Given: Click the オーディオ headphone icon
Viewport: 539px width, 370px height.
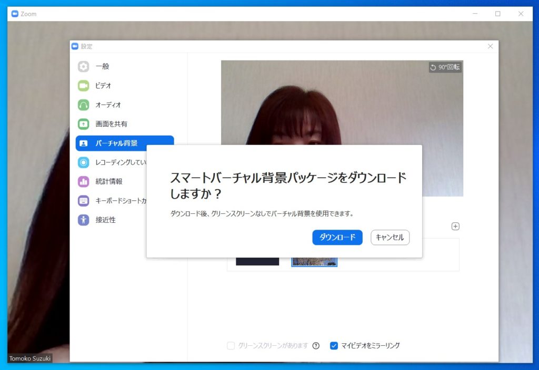Looking at the screenshot, I should tap(84, 105).
